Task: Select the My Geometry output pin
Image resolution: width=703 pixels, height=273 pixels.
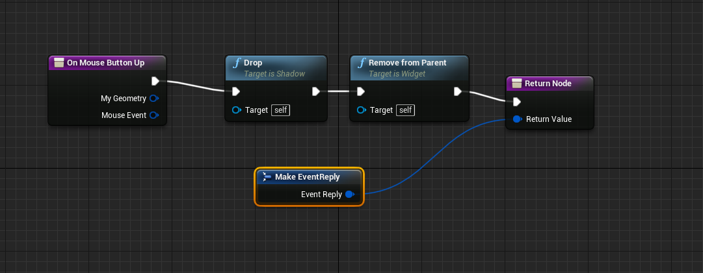Action: point(154,99)
